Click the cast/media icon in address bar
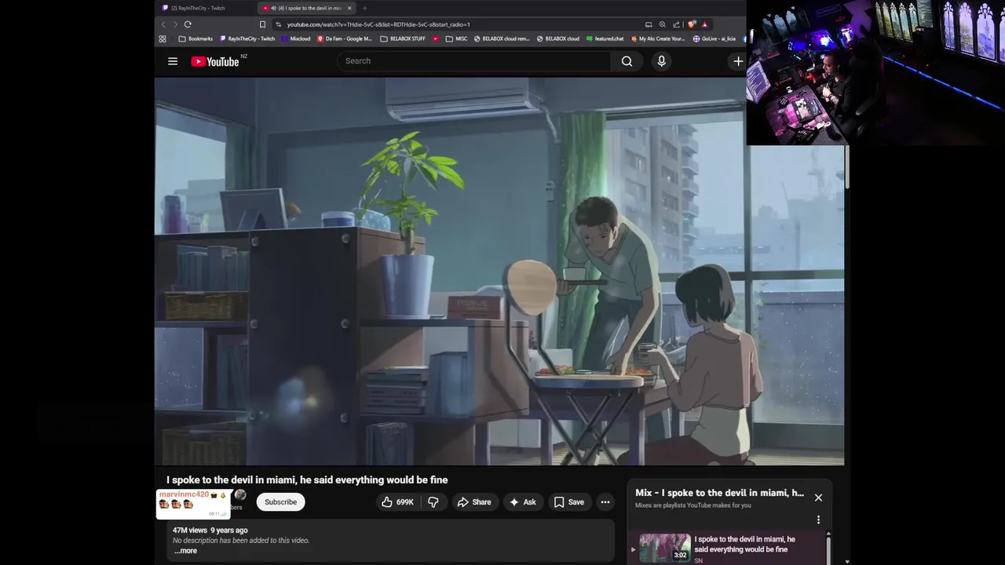 649,24
